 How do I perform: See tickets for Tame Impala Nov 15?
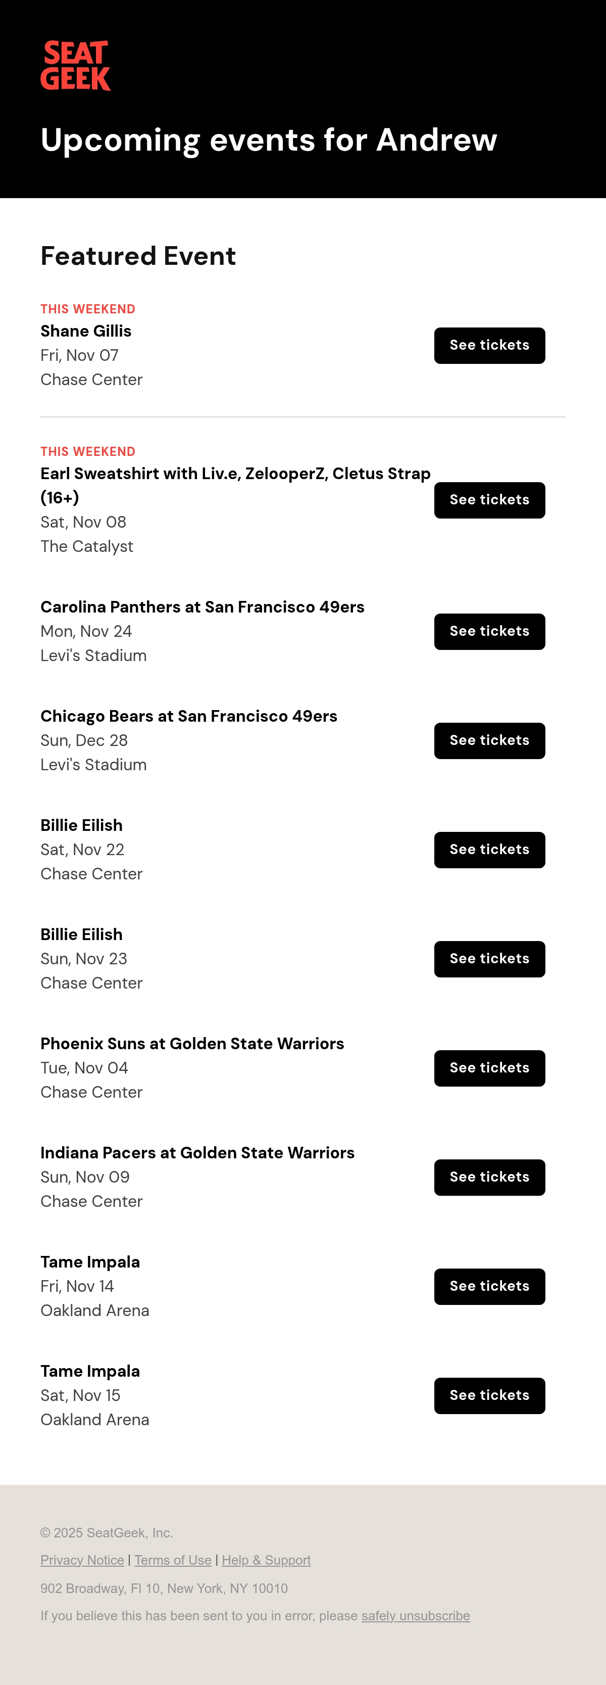[489, 1396]
